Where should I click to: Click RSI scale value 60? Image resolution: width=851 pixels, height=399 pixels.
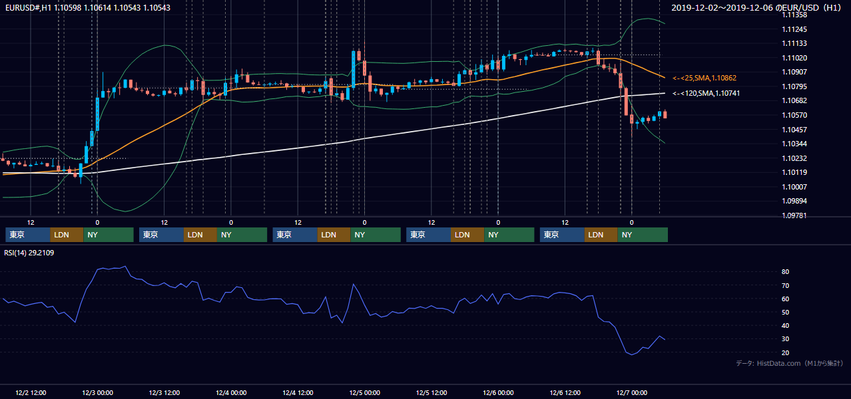(786, 299)
